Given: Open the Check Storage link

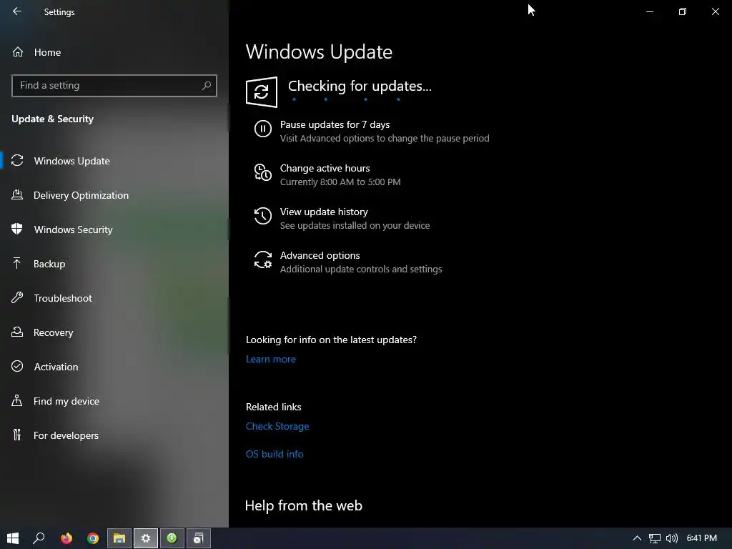Looking at the screenshot, I should tap(277, 426).
